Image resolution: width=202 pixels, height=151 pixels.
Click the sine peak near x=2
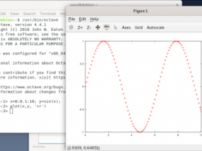click(x=104, y=41)
